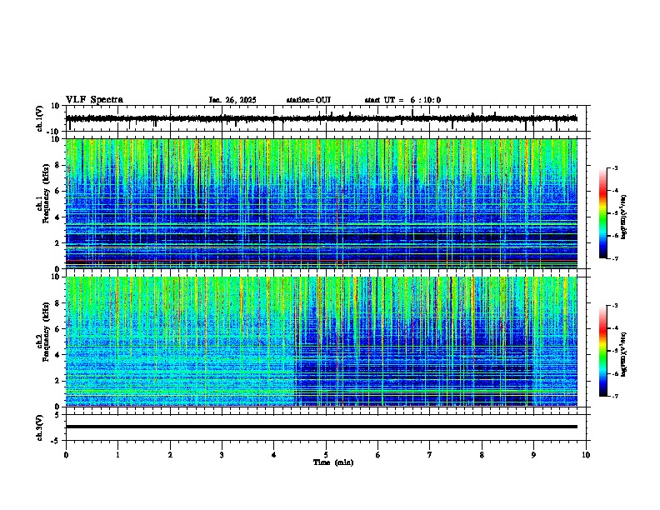This screenshot has height=510, width=660.
Task: Click the ch.3(V) flat trace
Action: click(x=322, y=427)
